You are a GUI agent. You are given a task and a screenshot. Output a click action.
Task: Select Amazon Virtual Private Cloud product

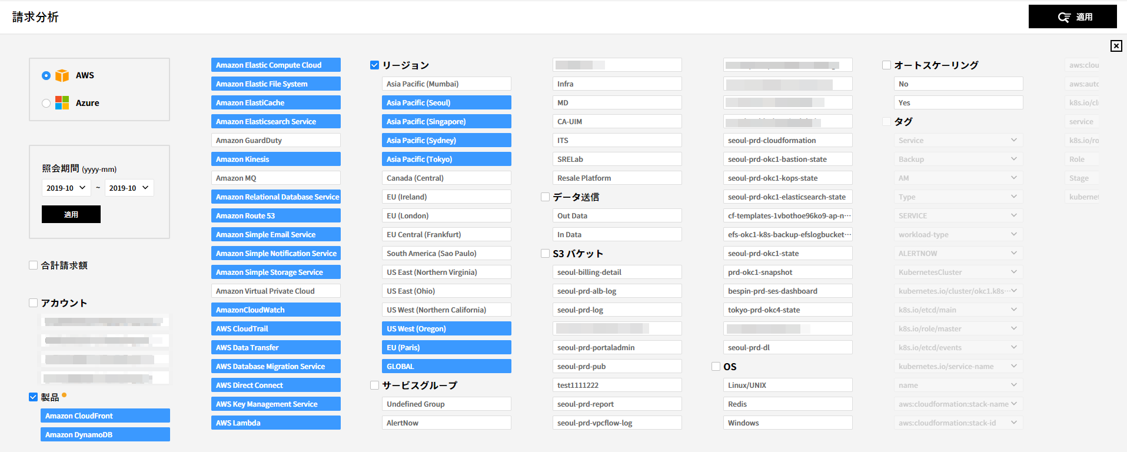coord(275,291)
